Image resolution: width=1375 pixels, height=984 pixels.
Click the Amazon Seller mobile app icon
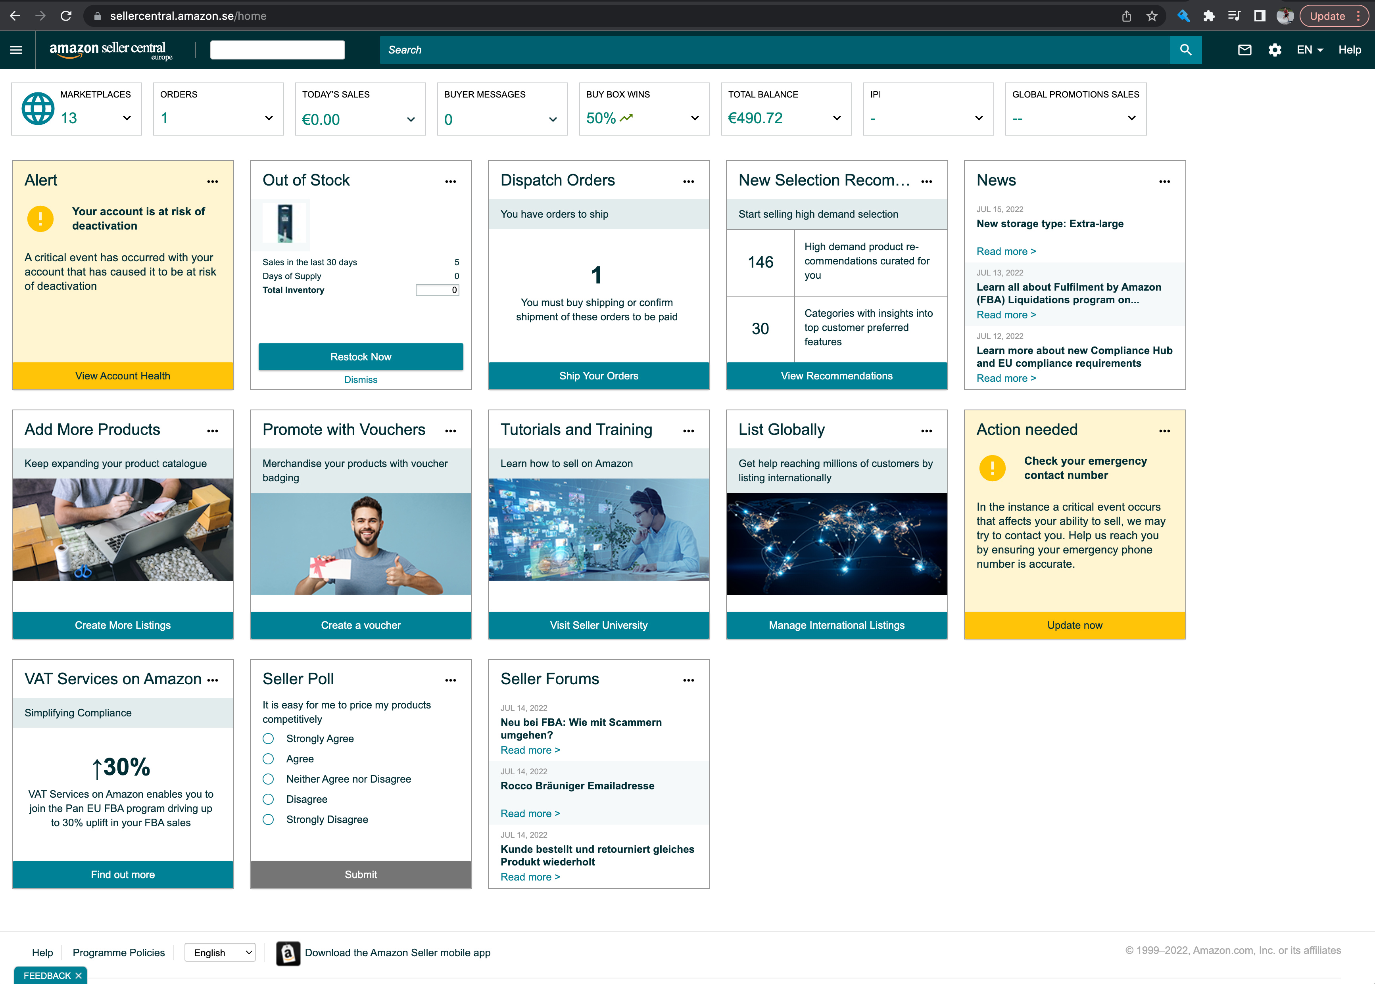click(x=288, y=953)
